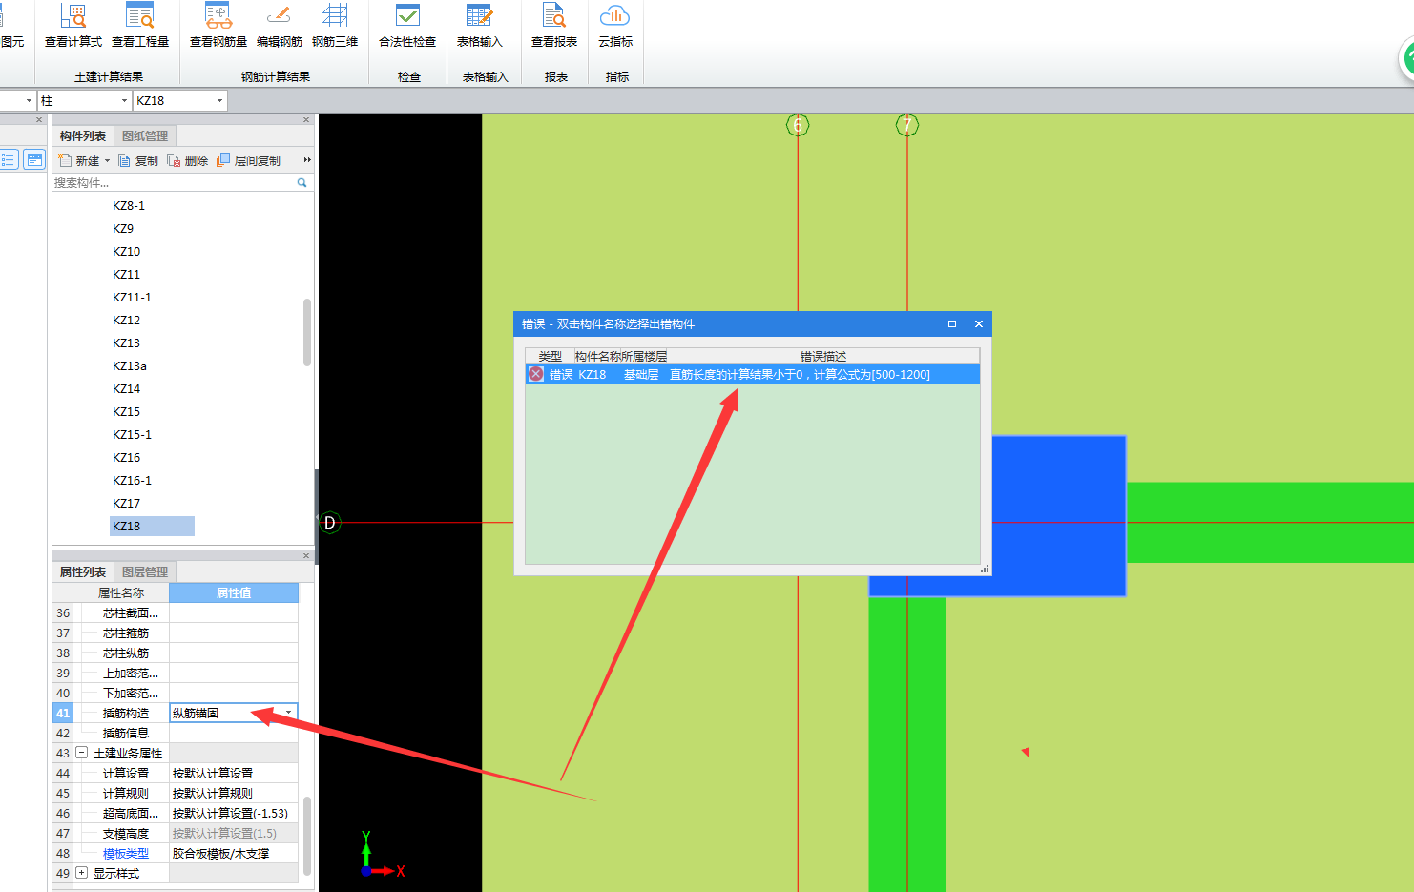Click 复制 component button
Viewport: 1414px width, 892px height.
point(138,160)
